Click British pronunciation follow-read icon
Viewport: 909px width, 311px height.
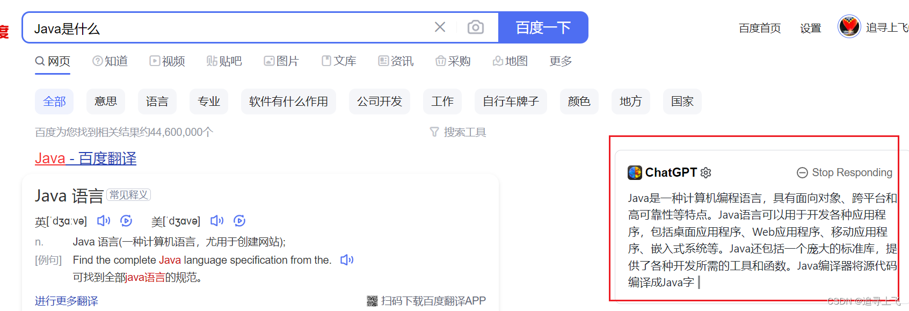click(x=126, y=221)
